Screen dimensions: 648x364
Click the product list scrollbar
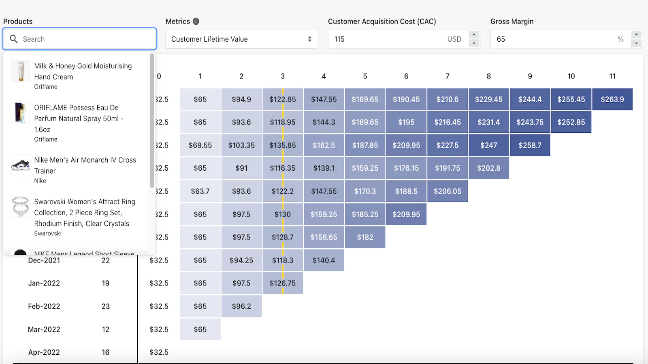click(x=152, y=121)
